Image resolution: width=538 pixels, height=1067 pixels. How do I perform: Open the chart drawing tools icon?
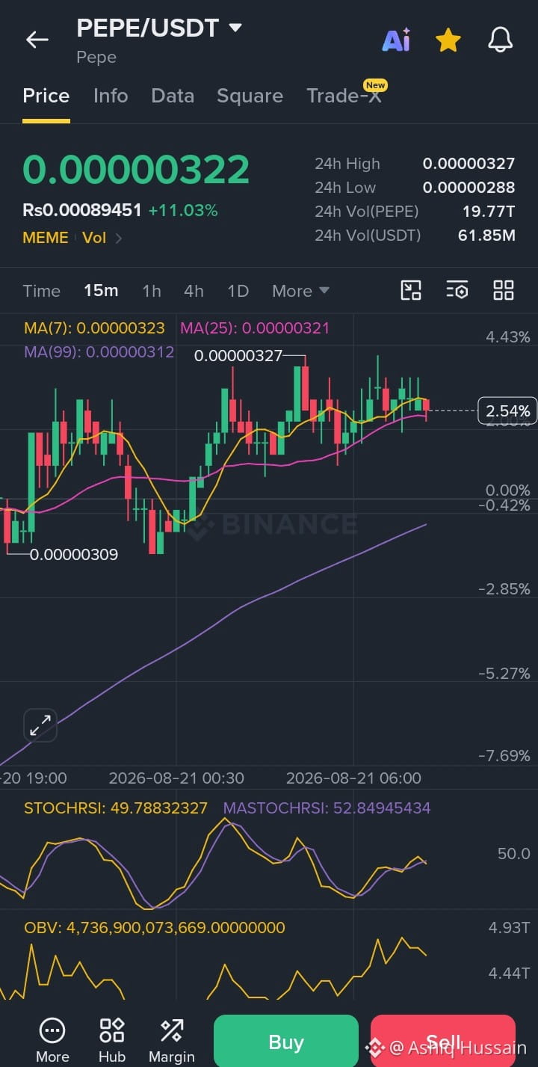(x=411, y=291)
